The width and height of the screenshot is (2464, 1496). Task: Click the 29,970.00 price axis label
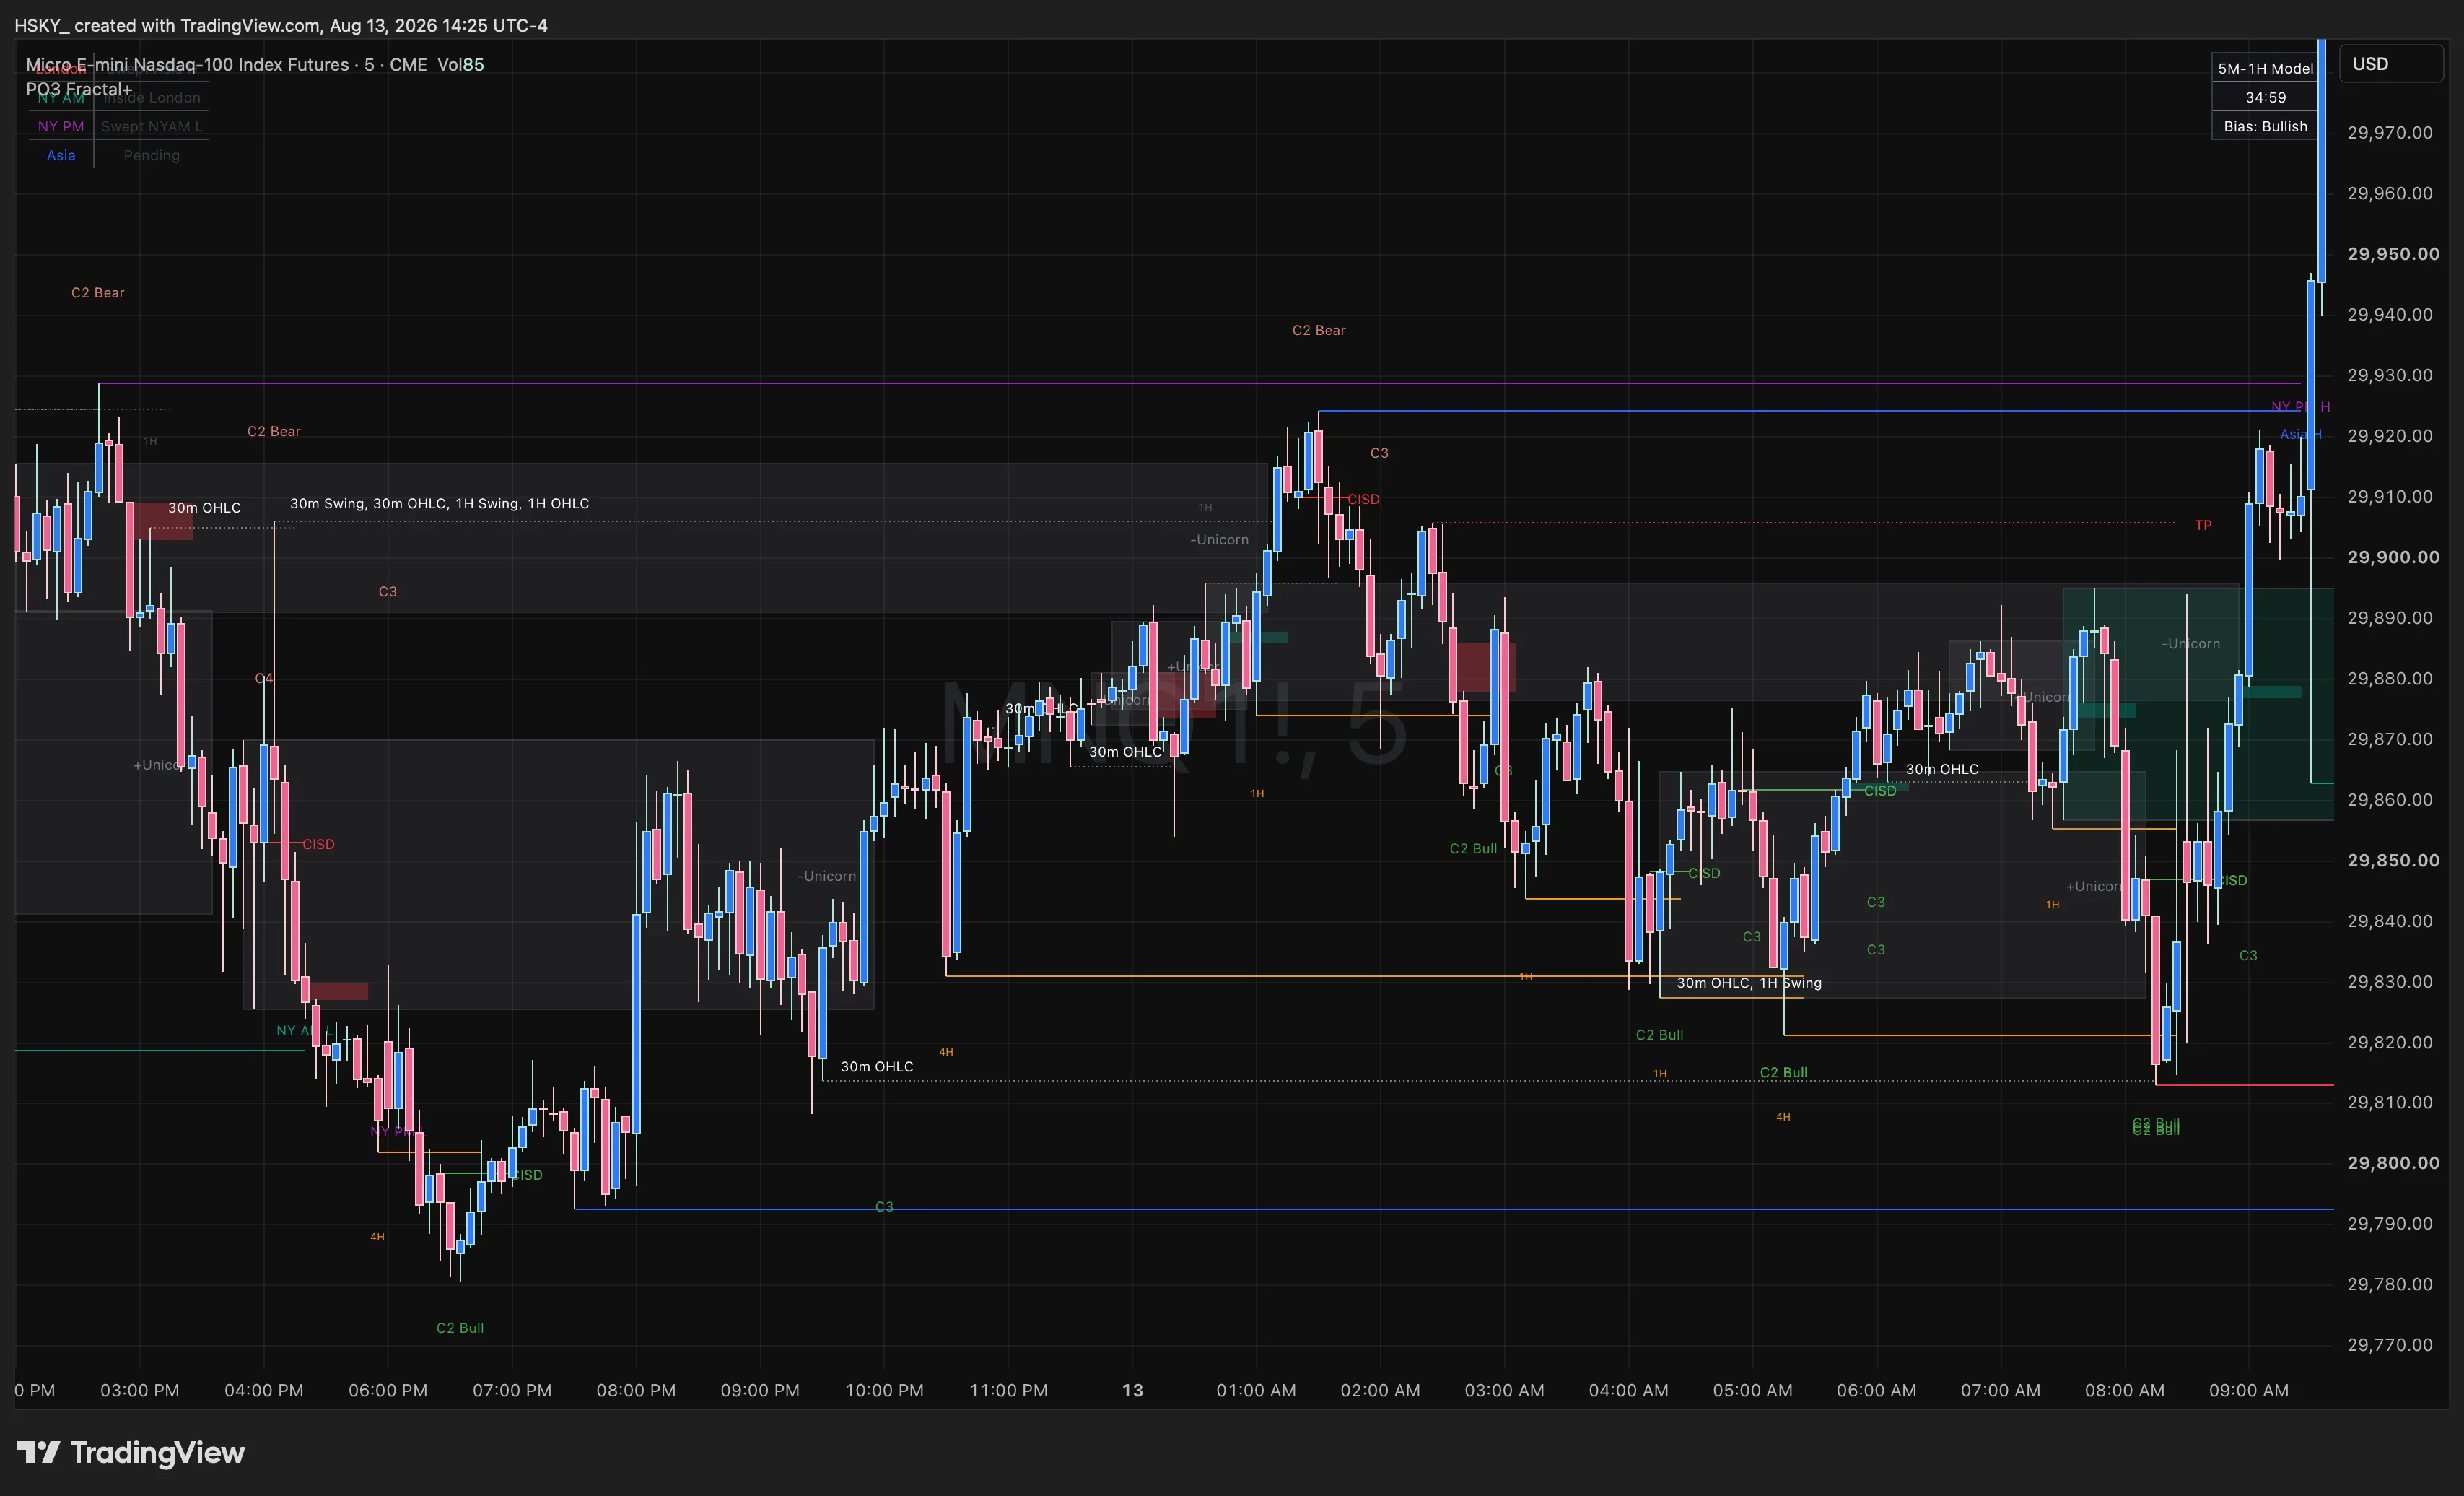(2390, 132)
